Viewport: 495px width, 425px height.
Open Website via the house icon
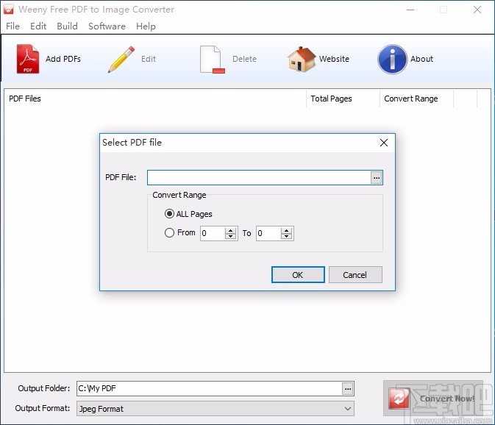302,60
